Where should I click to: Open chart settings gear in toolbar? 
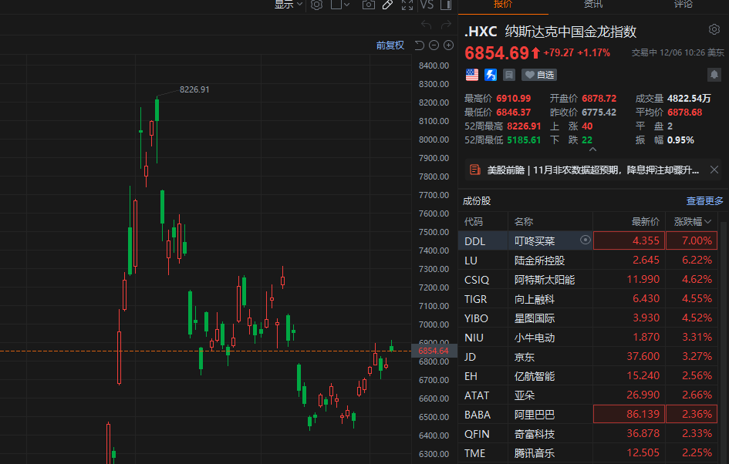(x=316, y=5)
